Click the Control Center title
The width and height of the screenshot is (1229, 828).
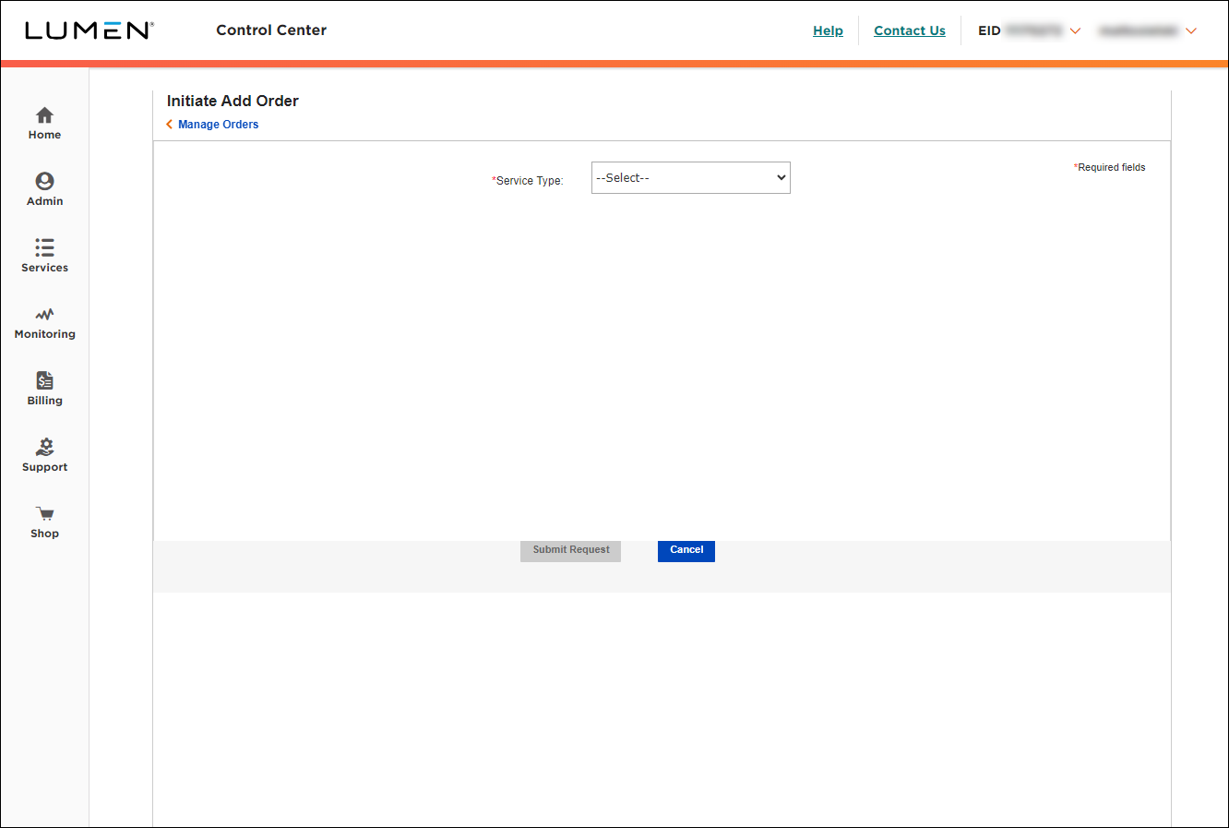[x=271, y=30]
